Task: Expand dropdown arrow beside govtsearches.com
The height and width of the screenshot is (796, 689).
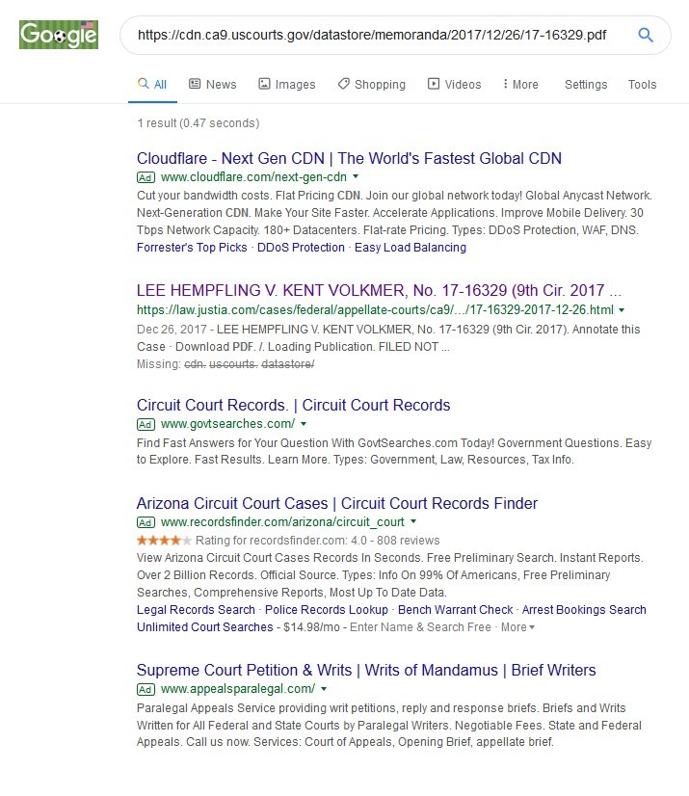Action: coord(304,424)
